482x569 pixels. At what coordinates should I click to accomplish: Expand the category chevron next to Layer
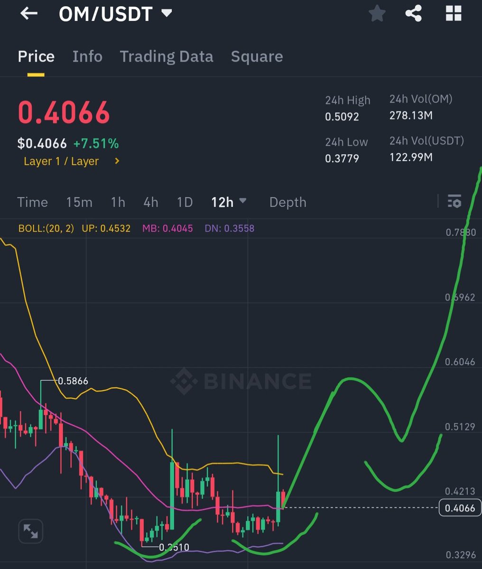pos(117,161)
